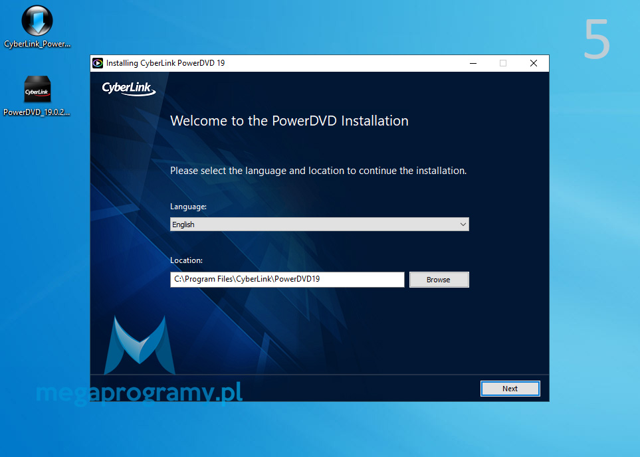
Task: Click inside the Location path field
Action: click(287, 280)
